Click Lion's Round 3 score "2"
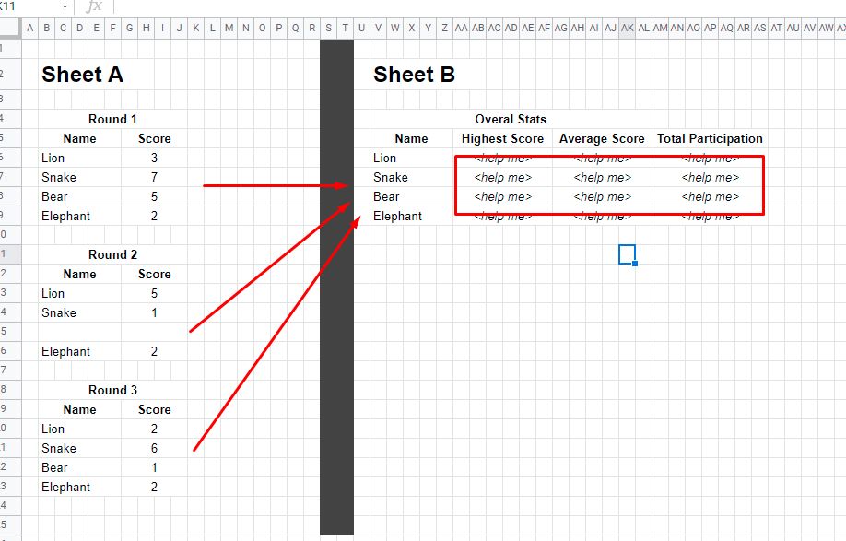This screenshot has width=846, height=541. click(x=154, y=429)
